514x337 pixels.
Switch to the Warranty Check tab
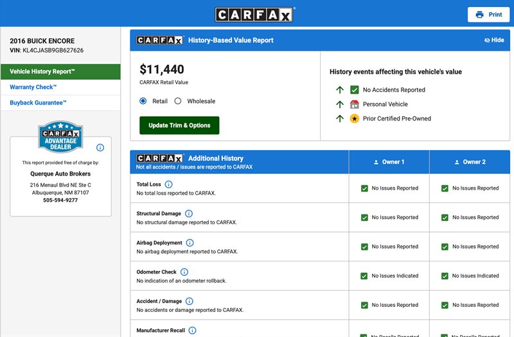pos(60,87)
